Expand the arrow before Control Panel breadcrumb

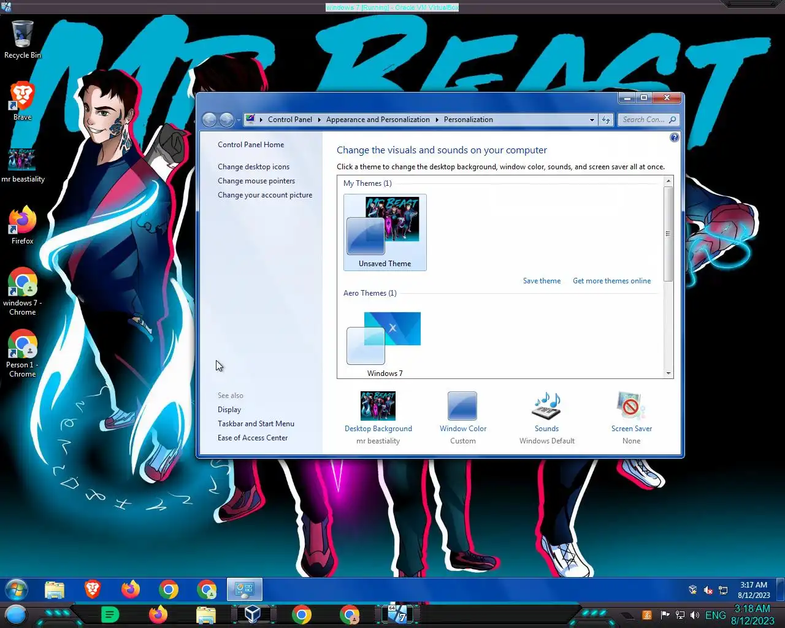coord(261,120)
